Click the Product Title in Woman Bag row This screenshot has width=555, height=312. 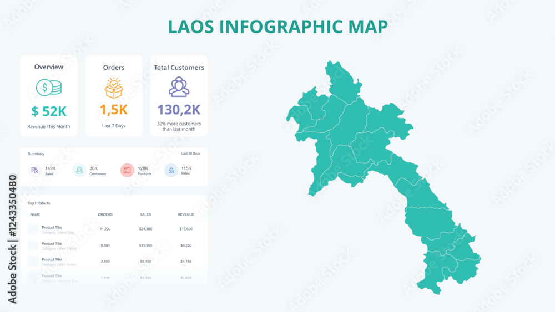[52, 276]
